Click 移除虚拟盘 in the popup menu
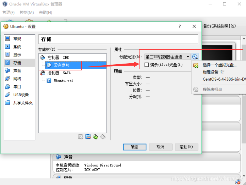The height and width of the screenshot is (185, 246). pyautogui.click(x=219, y=89)
